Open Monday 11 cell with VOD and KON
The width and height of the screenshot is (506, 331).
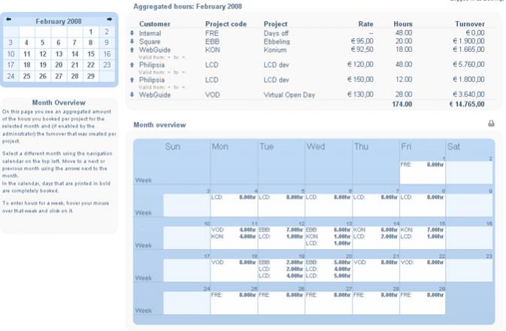point(234,238)
